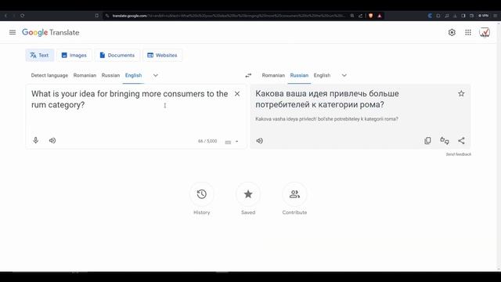Reload the page in the browser

pyautogui.click(x=22, y=16)
